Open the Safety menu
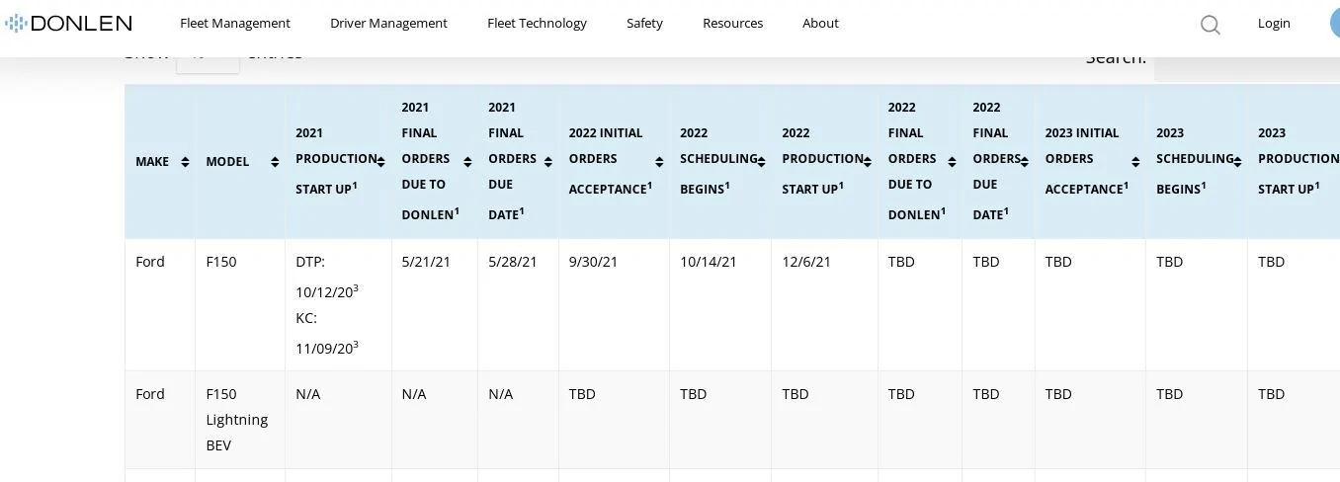1340x482 pixels. point(644,23)
